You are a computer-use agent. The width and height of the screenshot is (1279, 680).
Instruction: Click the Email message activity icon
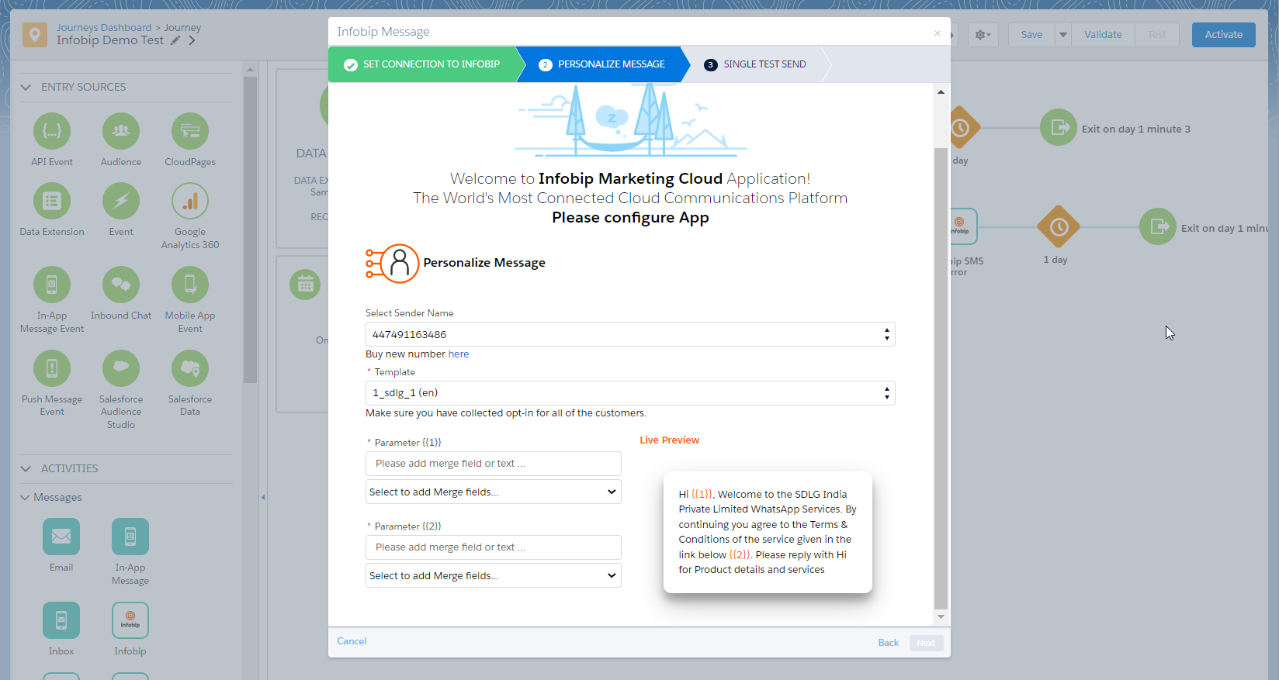click(61, 537)
